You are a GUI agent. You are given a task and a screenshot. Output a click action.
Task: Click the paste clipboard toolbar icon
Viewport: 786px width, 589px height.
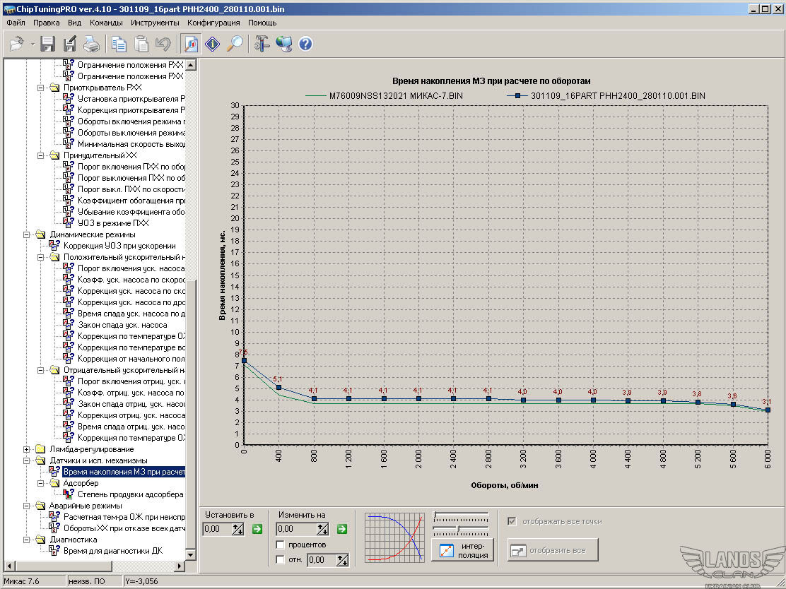pos(141,44)
